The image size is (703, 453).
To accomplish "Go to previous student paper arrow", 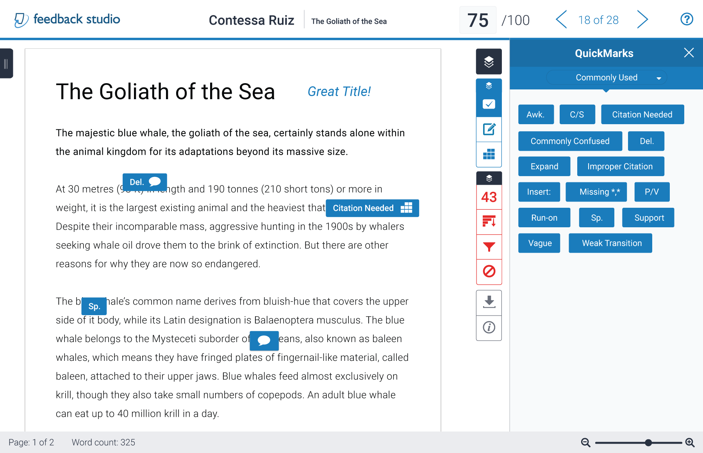I will point(561,20).
